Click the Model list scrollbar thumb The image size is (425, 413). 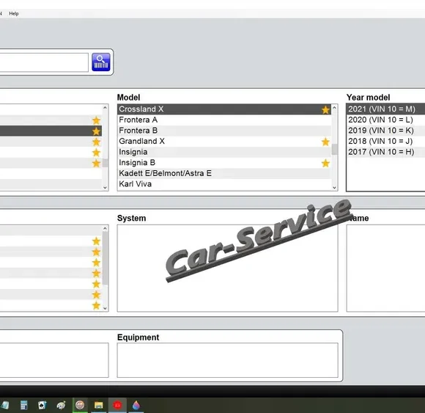[x=335, y=149]
